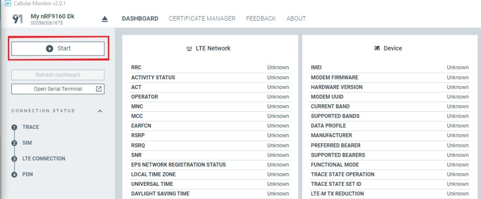Viewport: 481px width, 199px height.
Task: Select step 4 PDN circle indicator
Action: click(14, 175)
